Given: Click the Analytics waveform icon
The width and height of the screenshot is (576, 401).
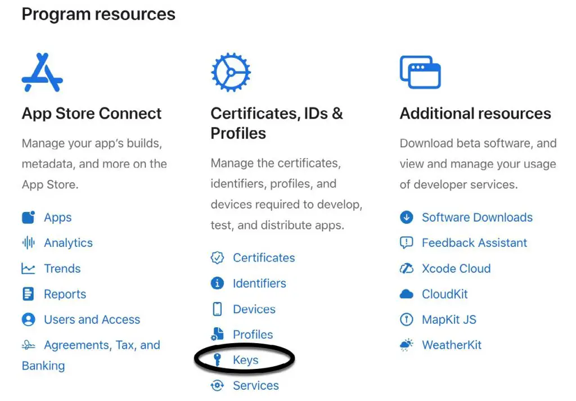Looking at the screenshot, I should coord(28,243).
